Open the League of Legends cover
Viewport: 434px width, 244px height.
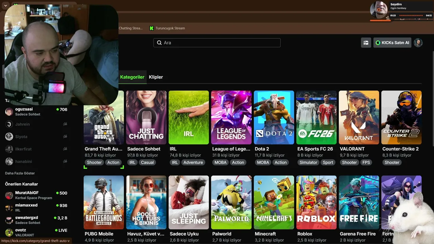click(x=231, y=117)
